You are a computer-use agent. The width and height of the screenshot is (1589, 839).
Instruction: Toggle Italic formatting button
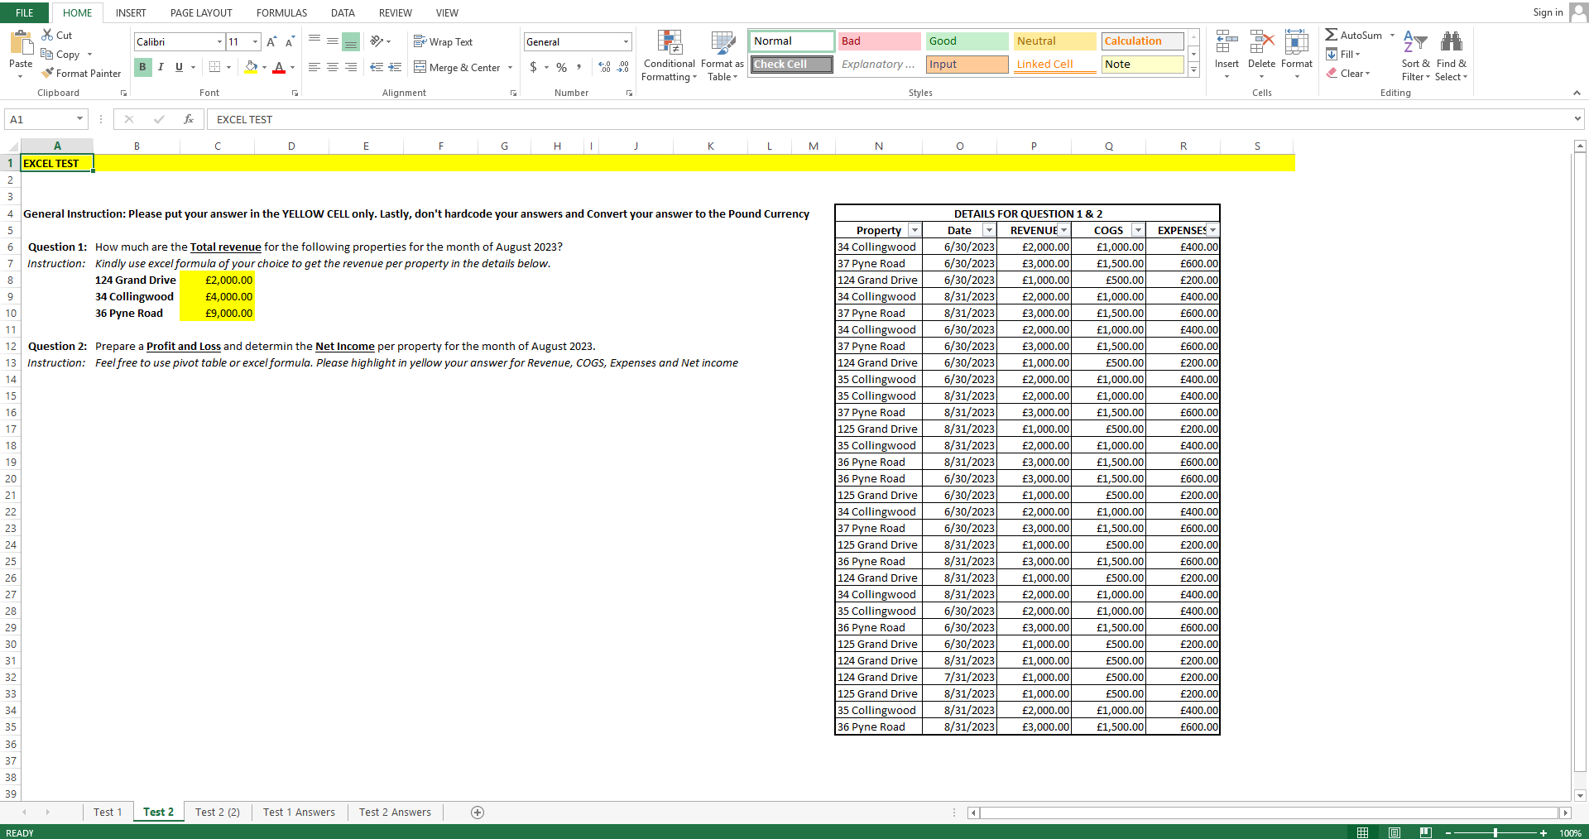click(161, 68)
